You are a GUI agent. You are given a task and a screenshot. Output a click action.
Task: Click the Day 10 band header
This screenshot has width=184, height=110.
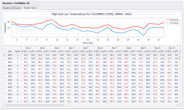click(158, 48)
